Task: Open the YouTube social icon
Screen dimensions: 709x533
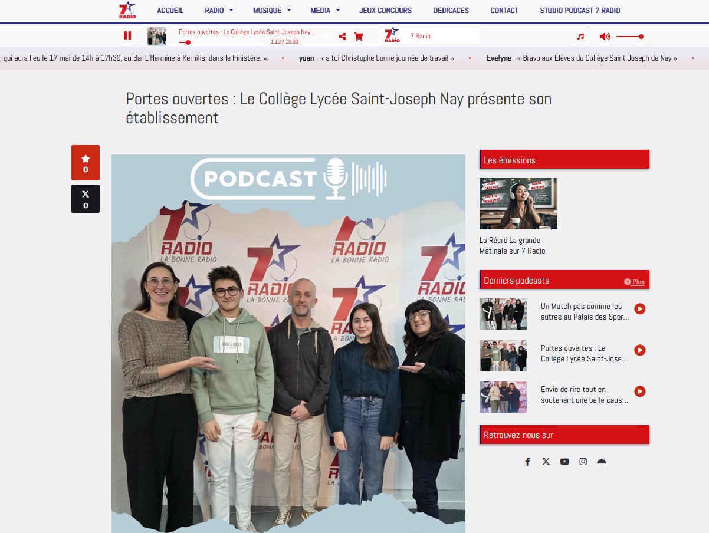Action: click(x=564, y=462)
